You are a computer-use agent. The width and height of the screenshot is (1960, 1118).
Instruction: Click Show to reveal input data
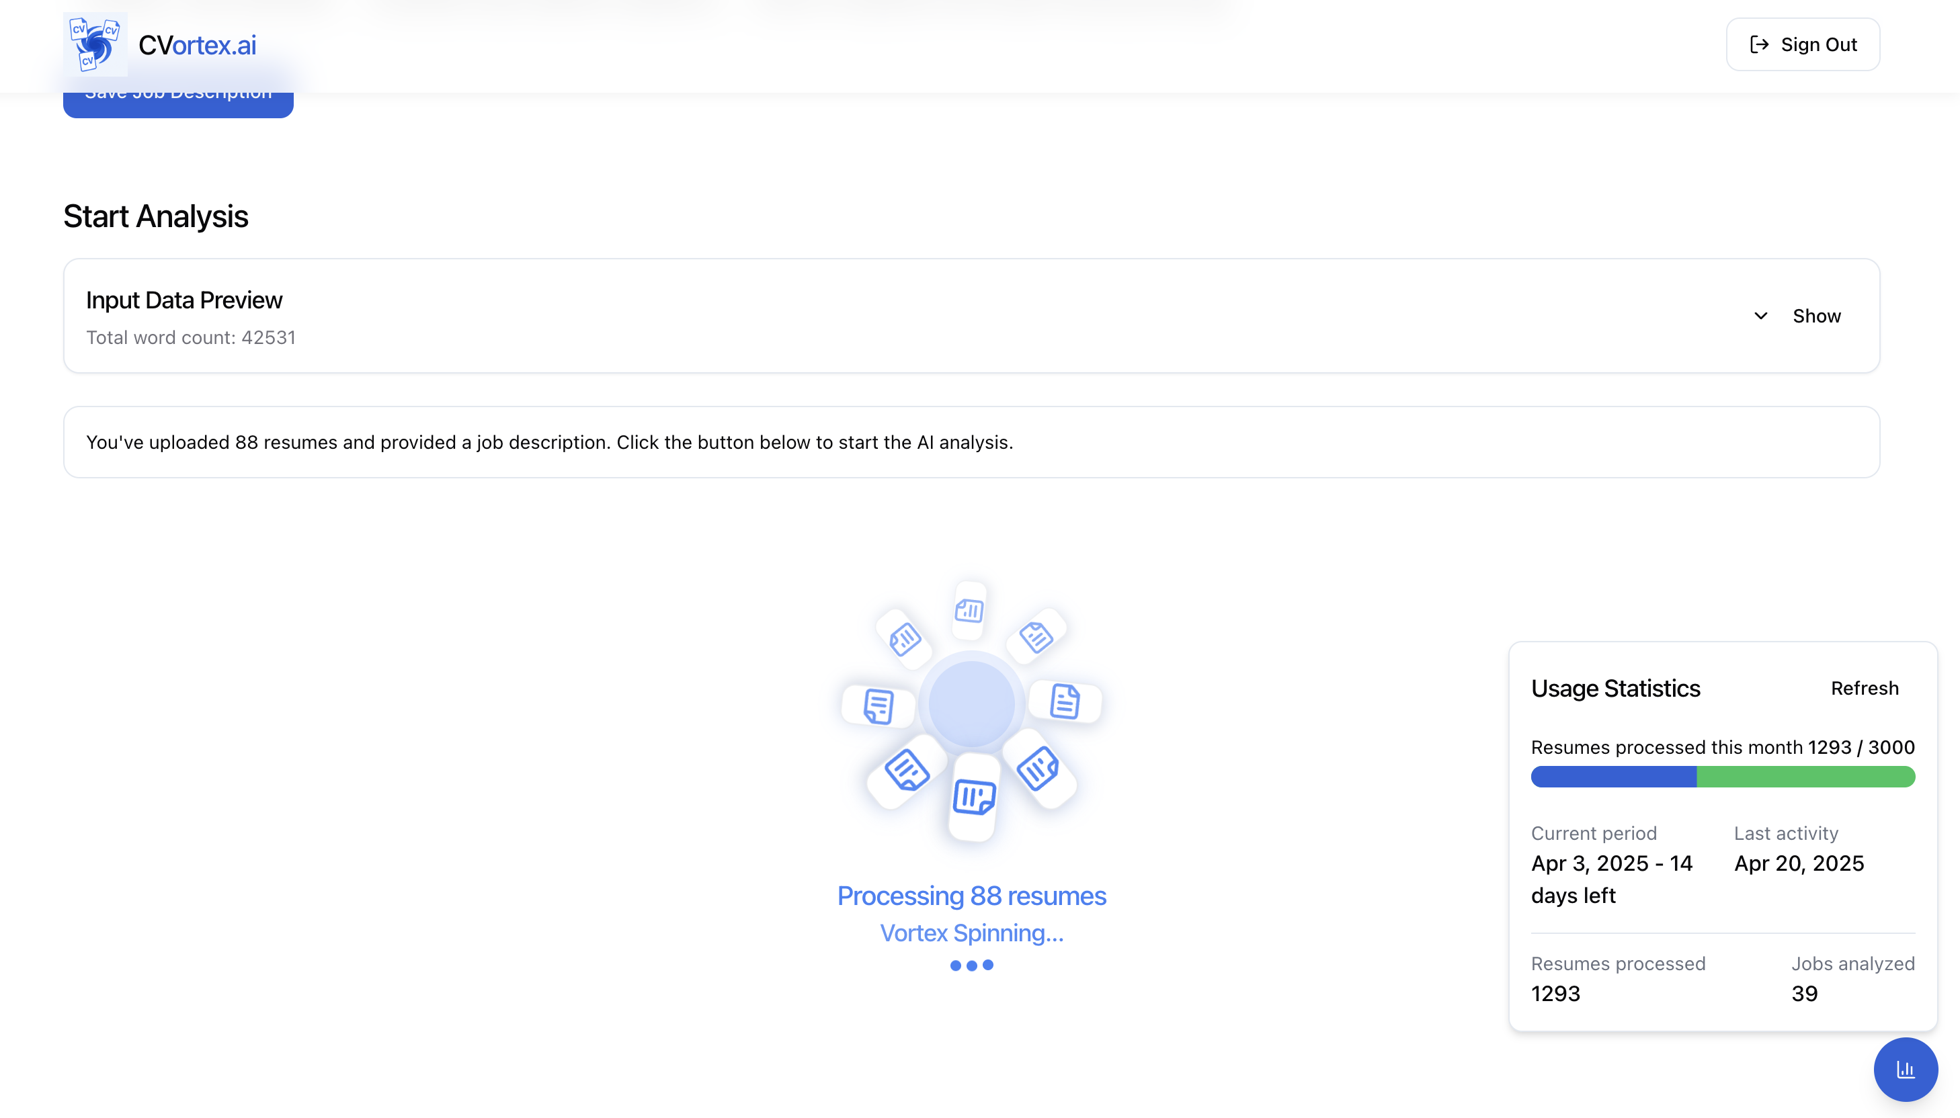point(1816,316)
